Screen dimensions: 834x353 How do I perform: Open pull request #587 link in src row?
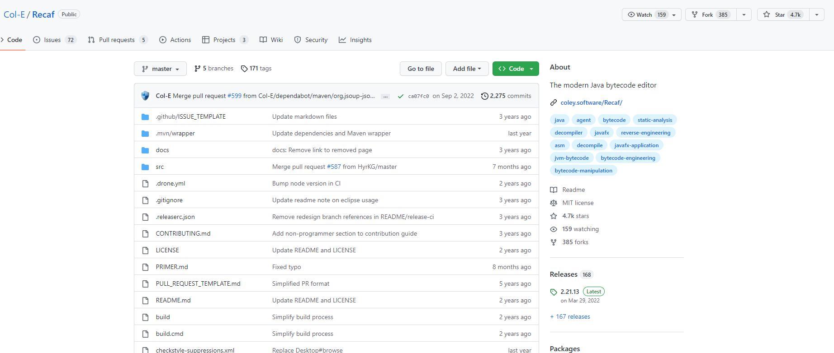pyautogui.click(x=334, y=167)
